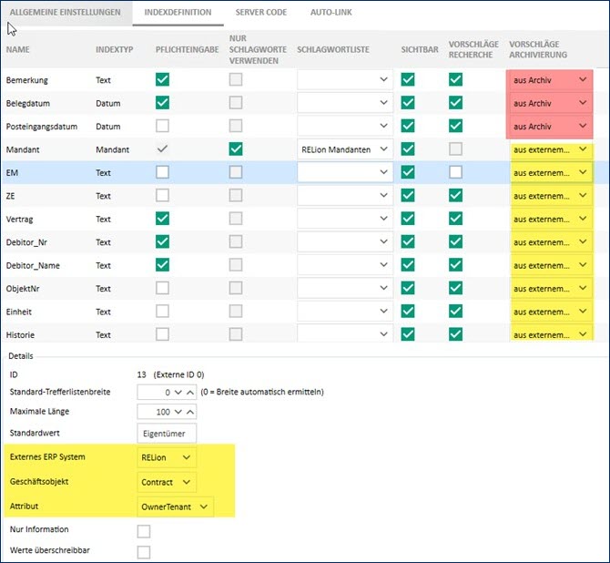Enable Pflichteingabe for the EM row
This screenshot has width=610, height=563.
[162, 172]
